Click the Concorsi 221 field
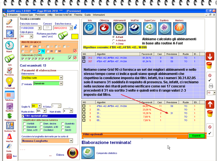Viewport: 217px width, 161px height. point(47,27)
